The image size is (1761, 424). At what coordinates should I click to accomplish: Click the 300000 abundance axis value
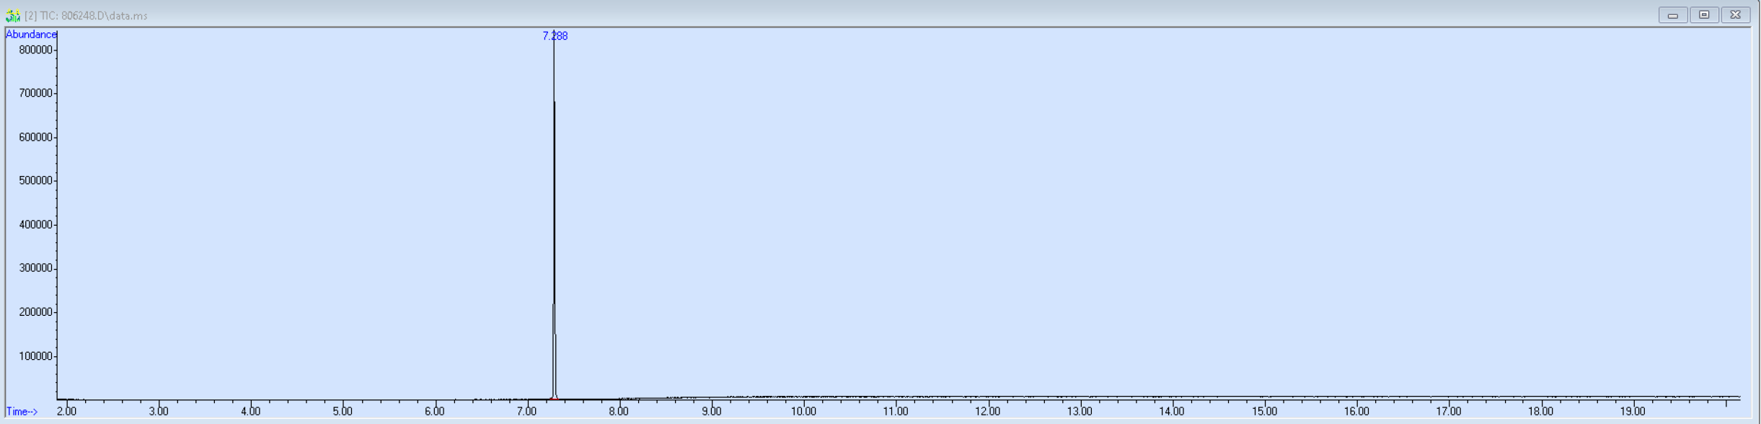point(36,268)
